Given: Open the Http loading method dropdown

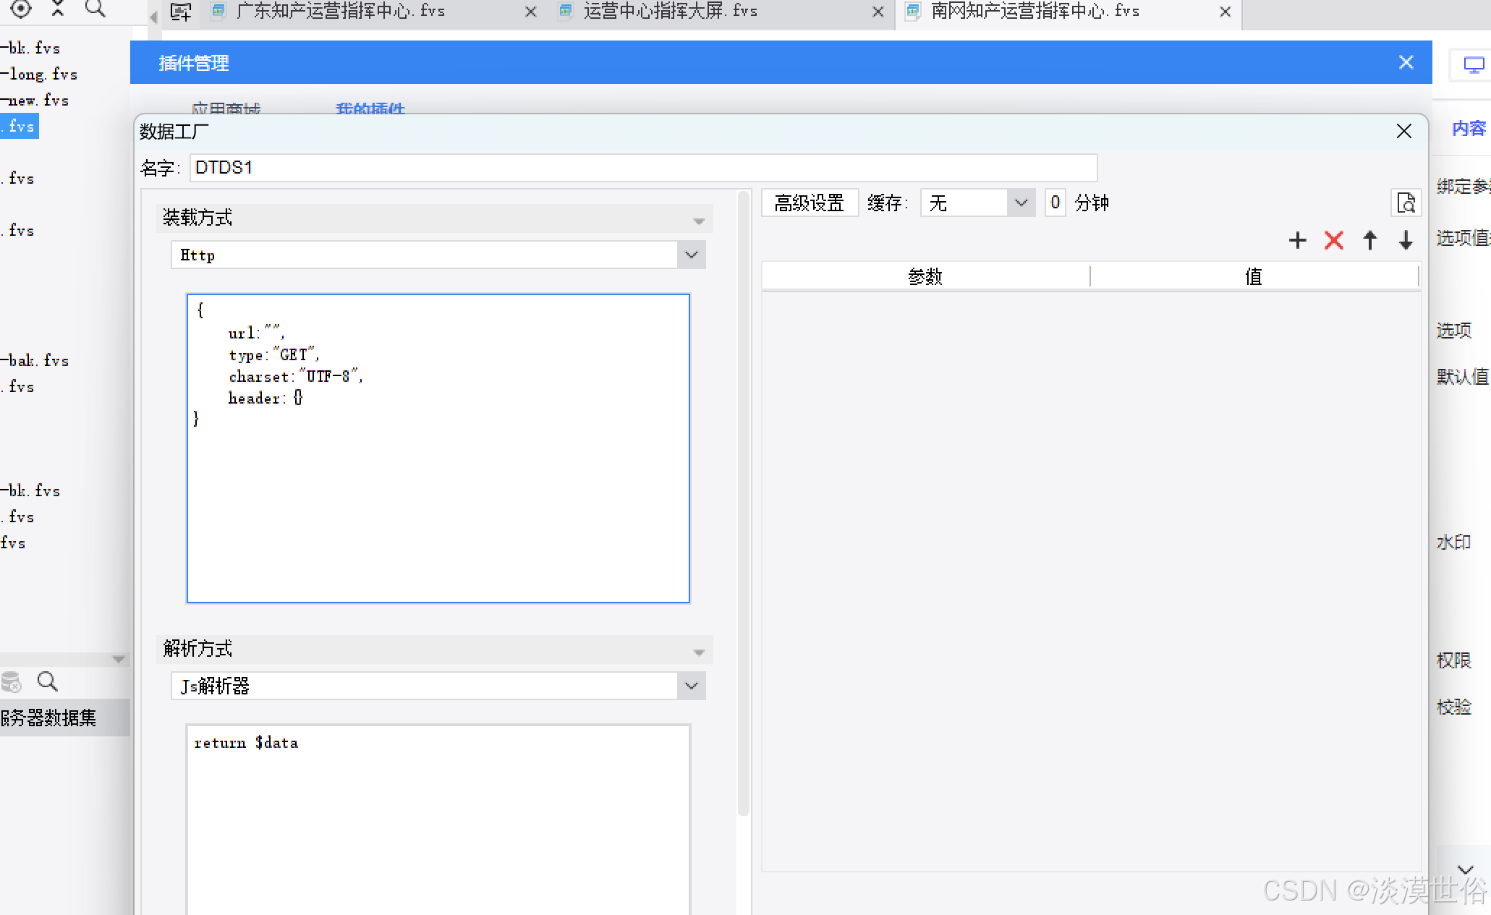Looking at the screenshot, I should coord(691,255).
